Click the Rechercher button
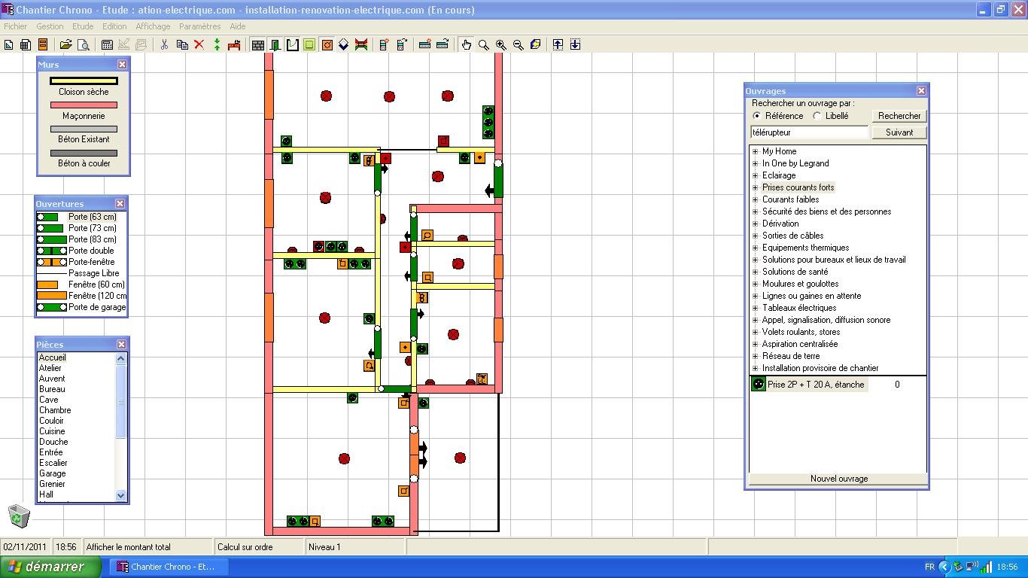Image resolution: width=1028 pixels, height=578 pixels. click(x=899, y=116)
